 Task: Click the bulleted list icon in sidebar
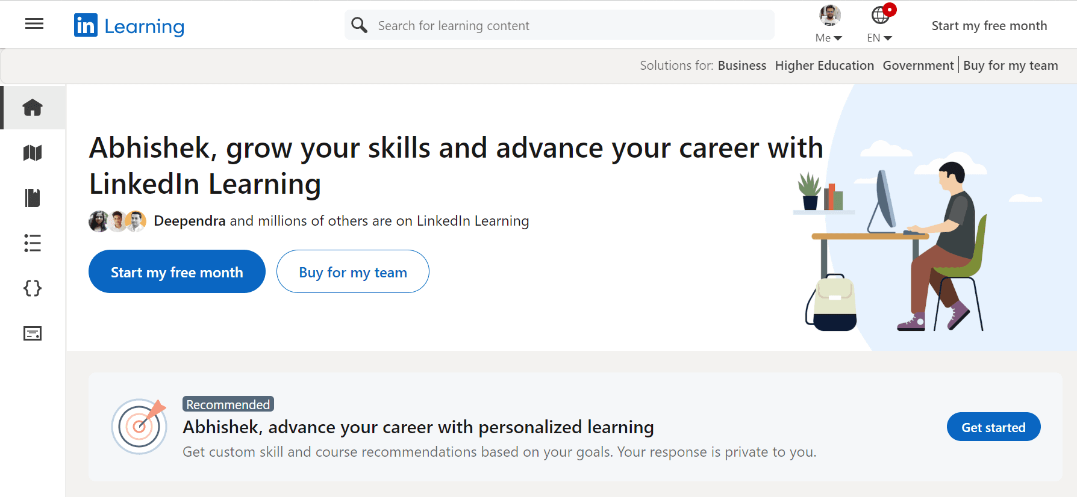point(33,243)
